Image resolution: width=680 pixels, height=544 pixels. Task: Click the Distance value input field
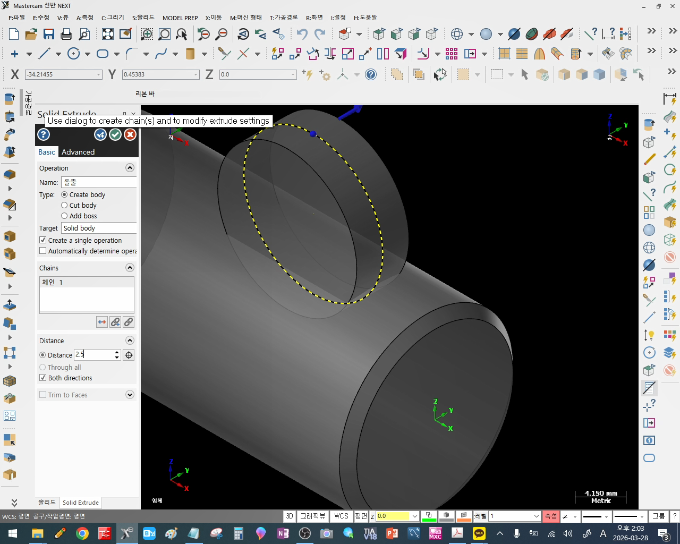(x=94, y=354)
